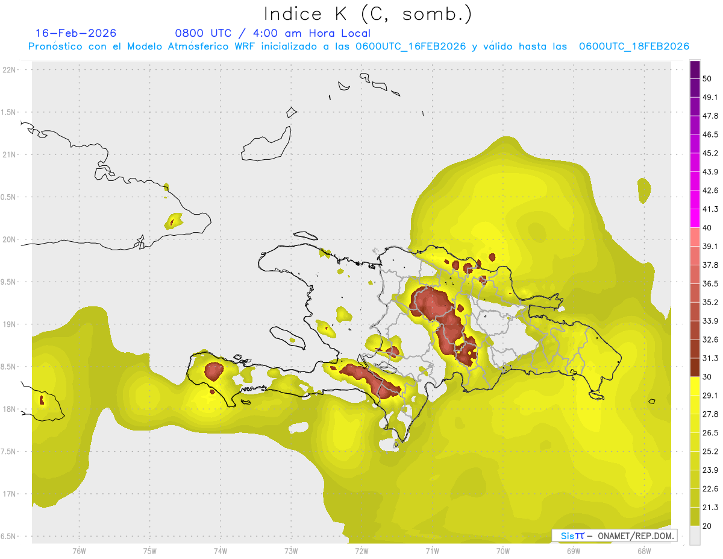Click the color bar value 41.3
This screenshot has width=723, height=559.
tap(710, 209)
